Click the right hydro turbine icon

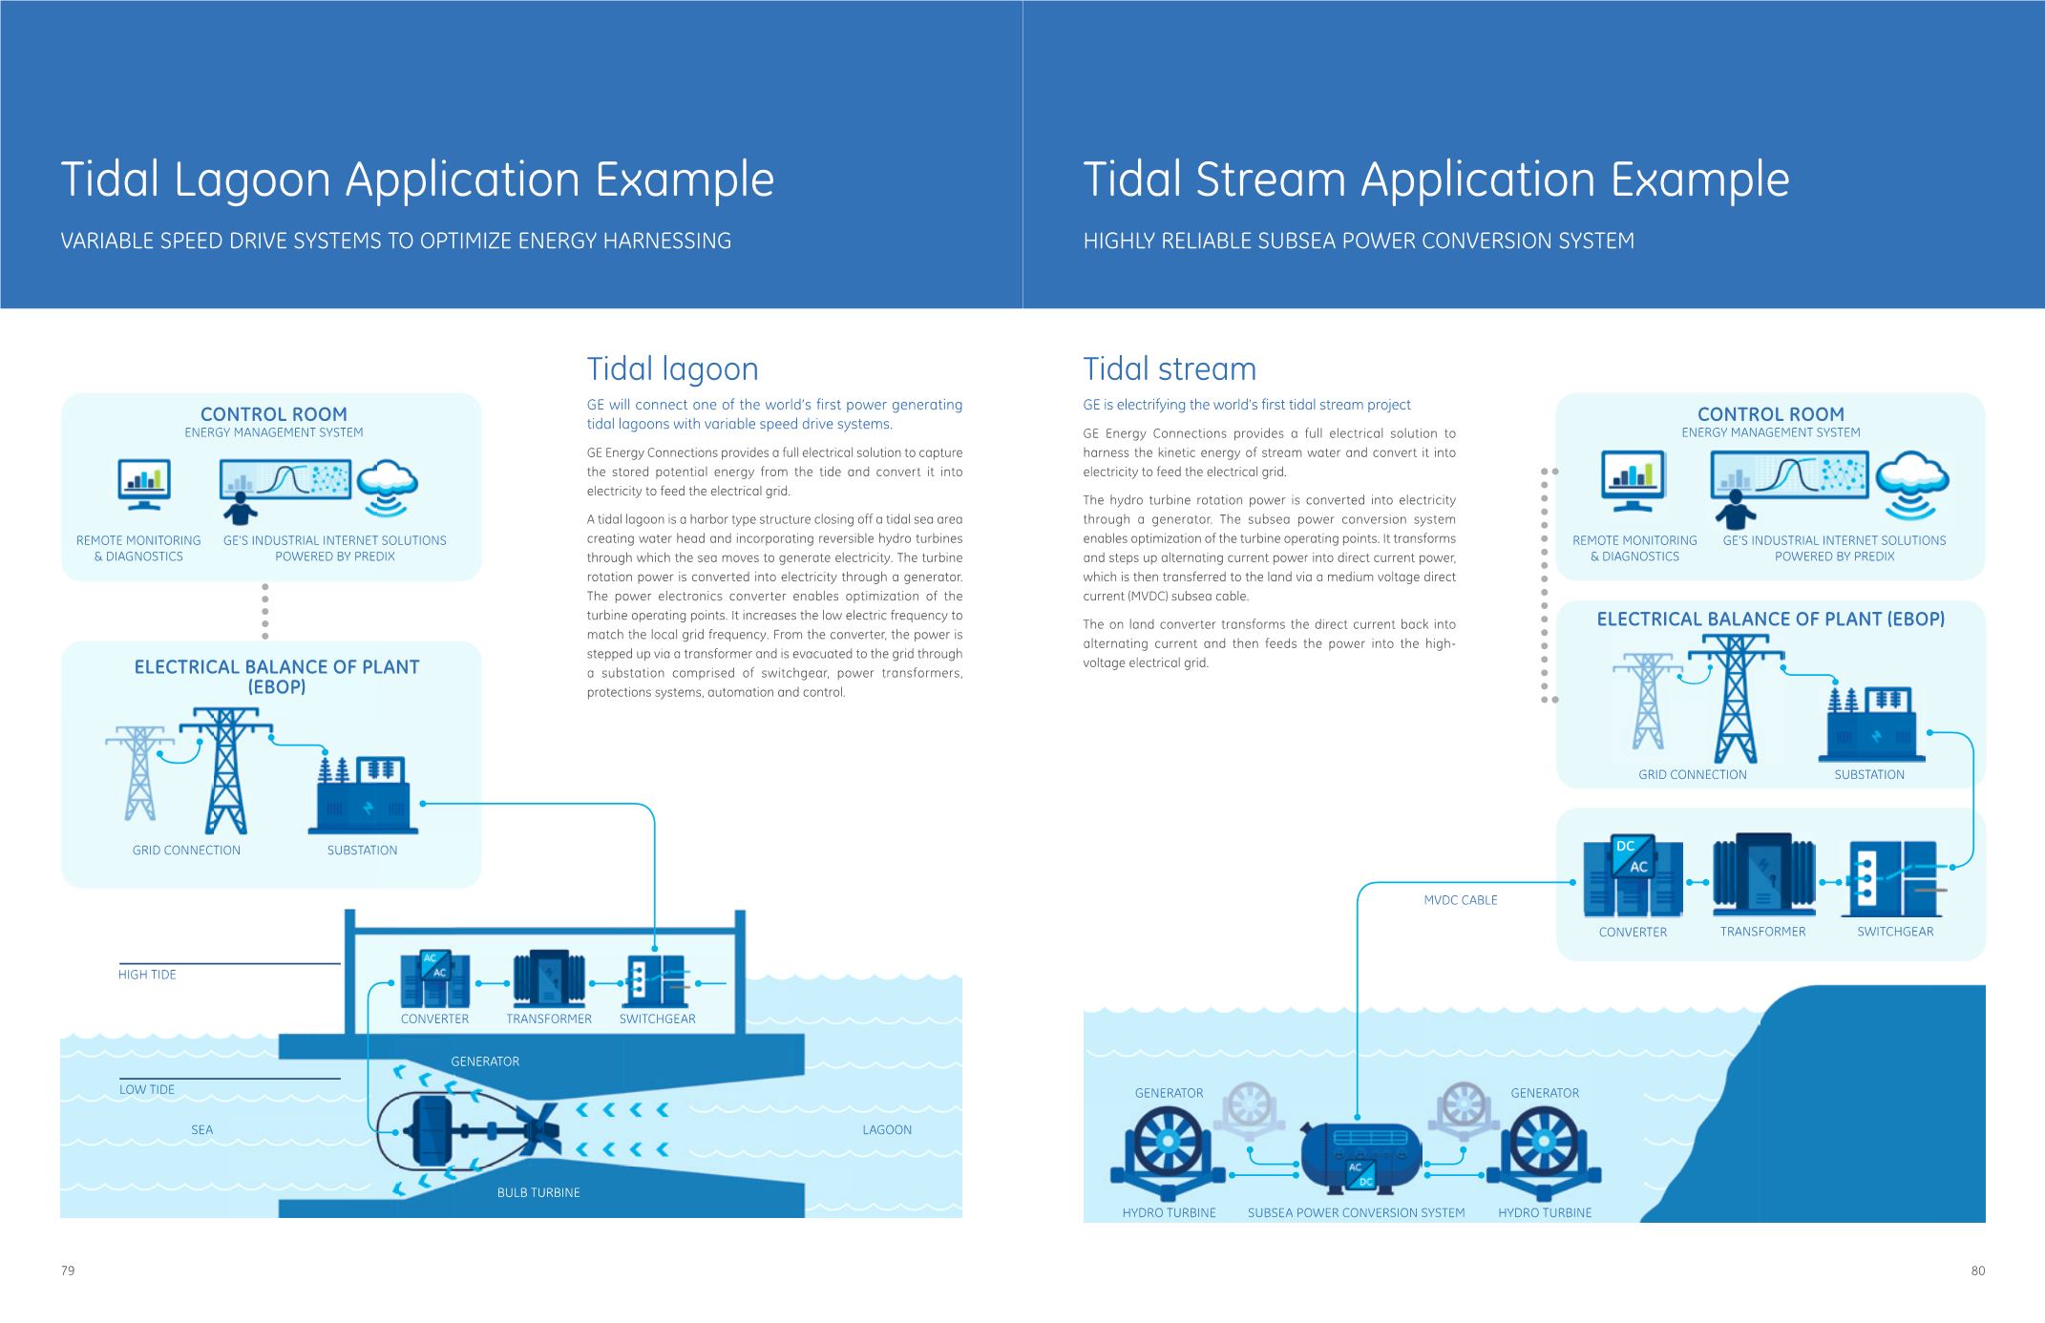click(1544, 1152)
